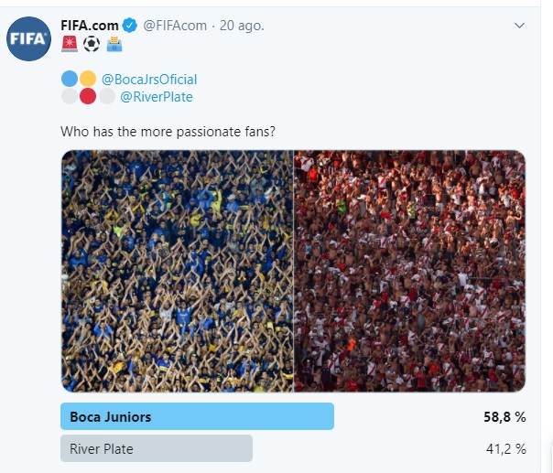This screenshot has width=553, height=473.
Task: View the blue-and-yellow Boca fans photo
Action: (x=177, y=271)
